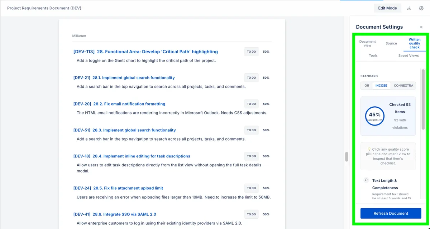Click the description 'Add a toggle on the Gantt chart'
The width and height of the screenshot is (430, 229).
146,60
